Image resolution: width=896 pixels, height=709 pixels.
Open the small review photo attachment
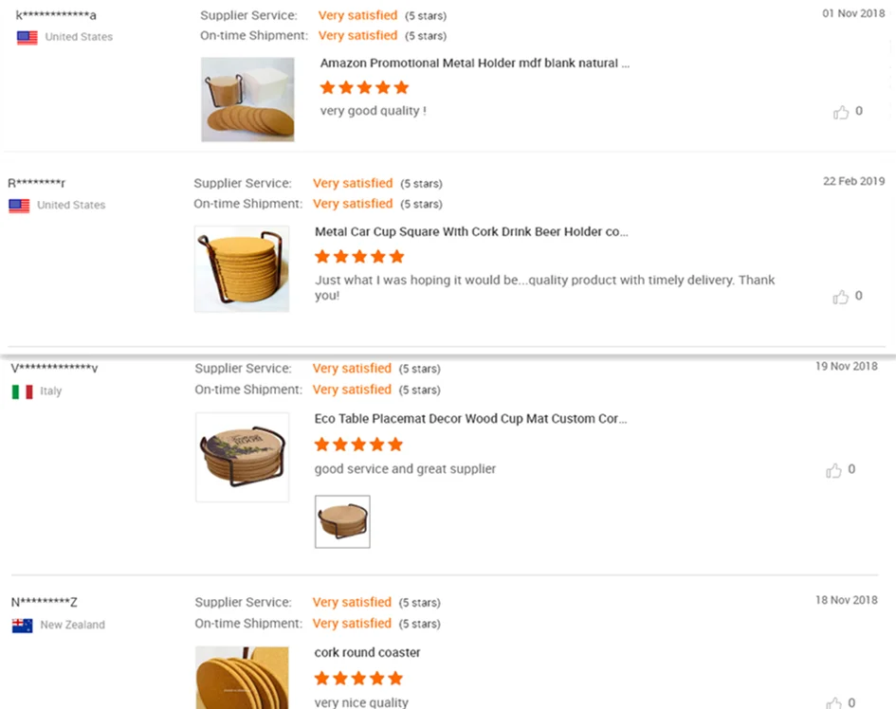[x=342, y=521]
